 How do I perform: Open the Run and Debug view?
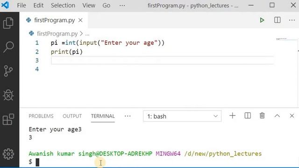(8, 95)
